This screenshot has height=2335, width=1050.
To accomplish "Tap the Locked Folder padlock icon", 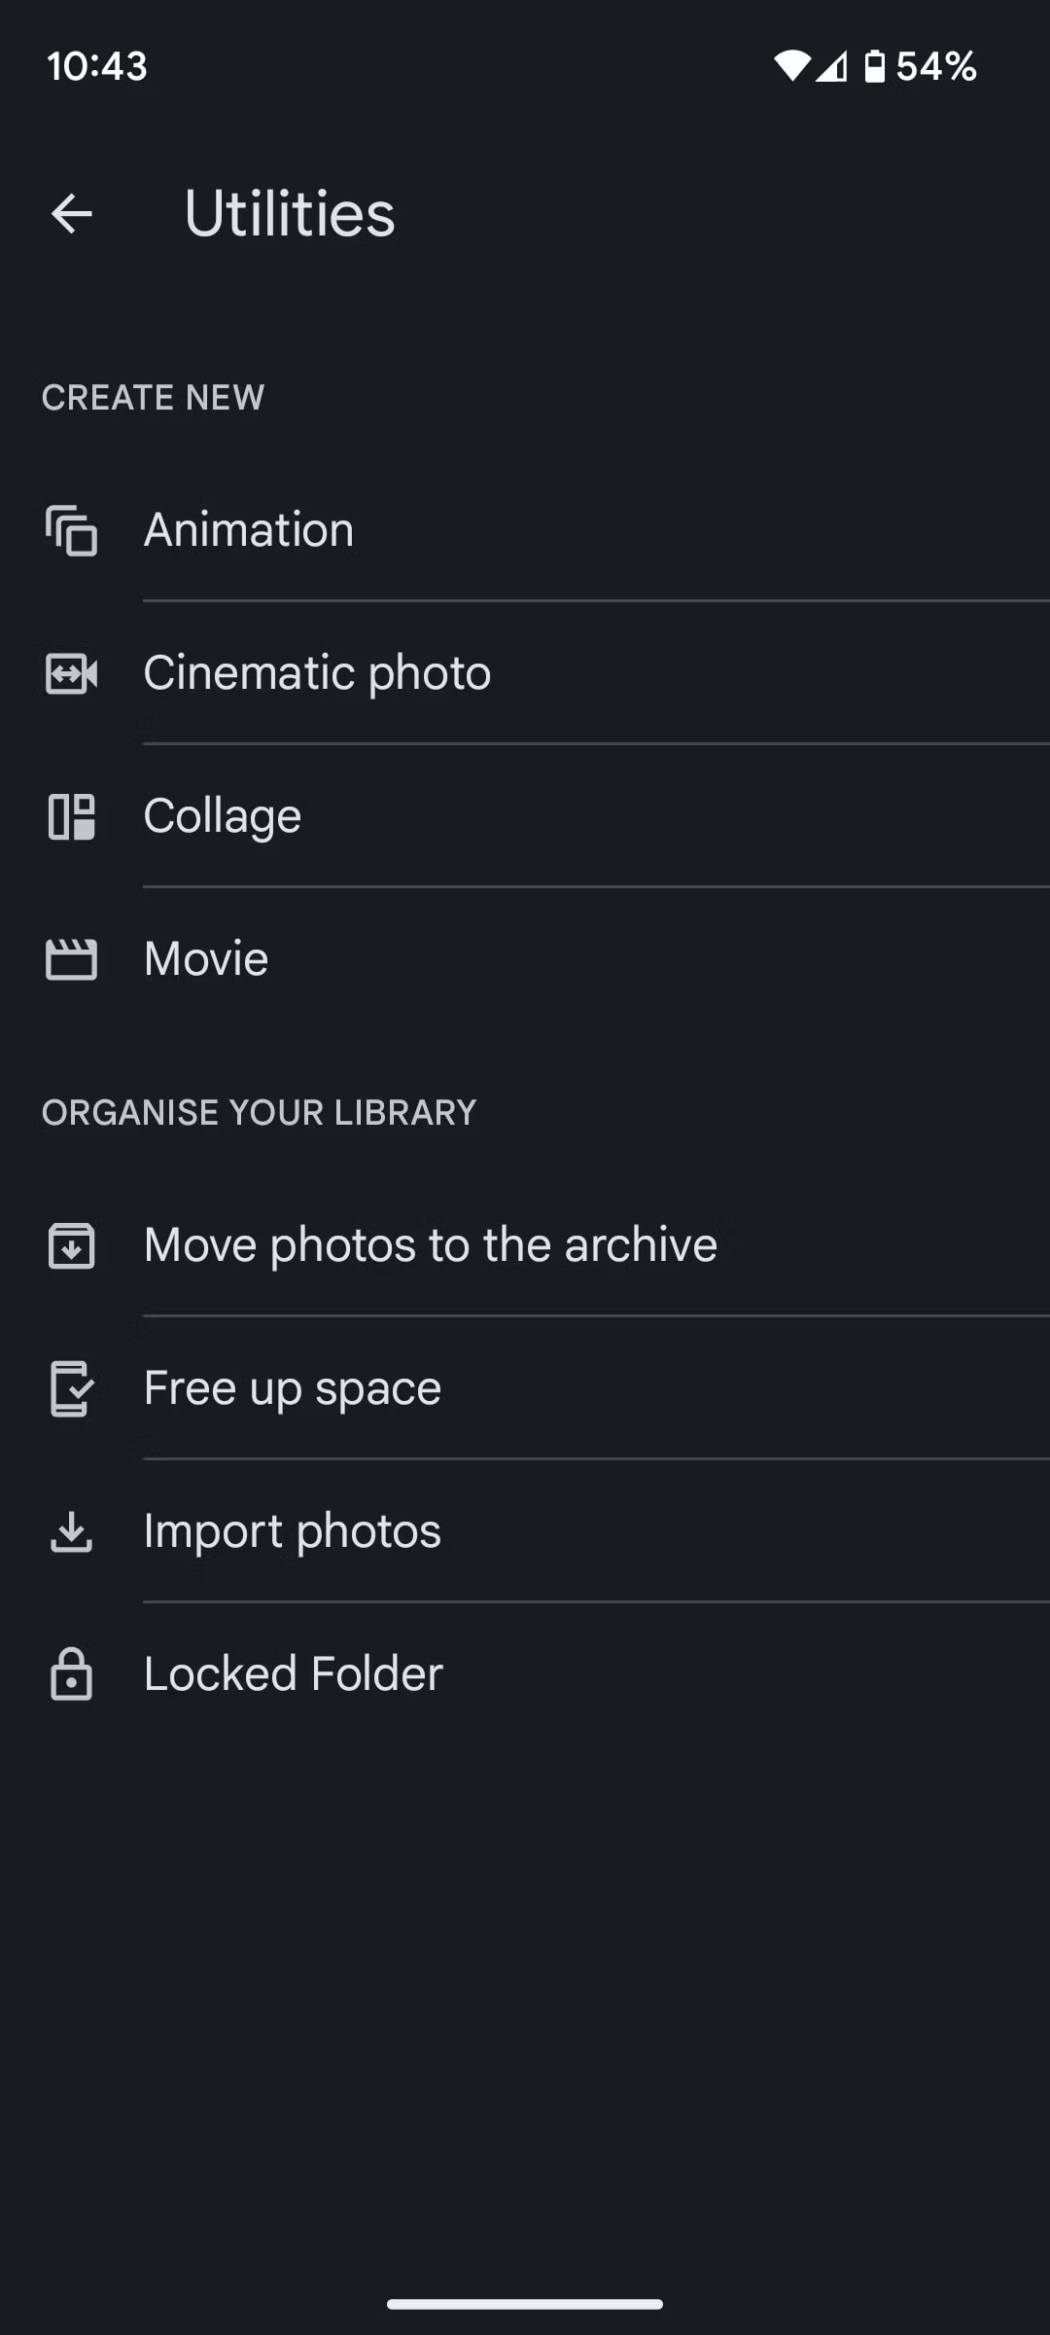I will [x=72, y=1674].
